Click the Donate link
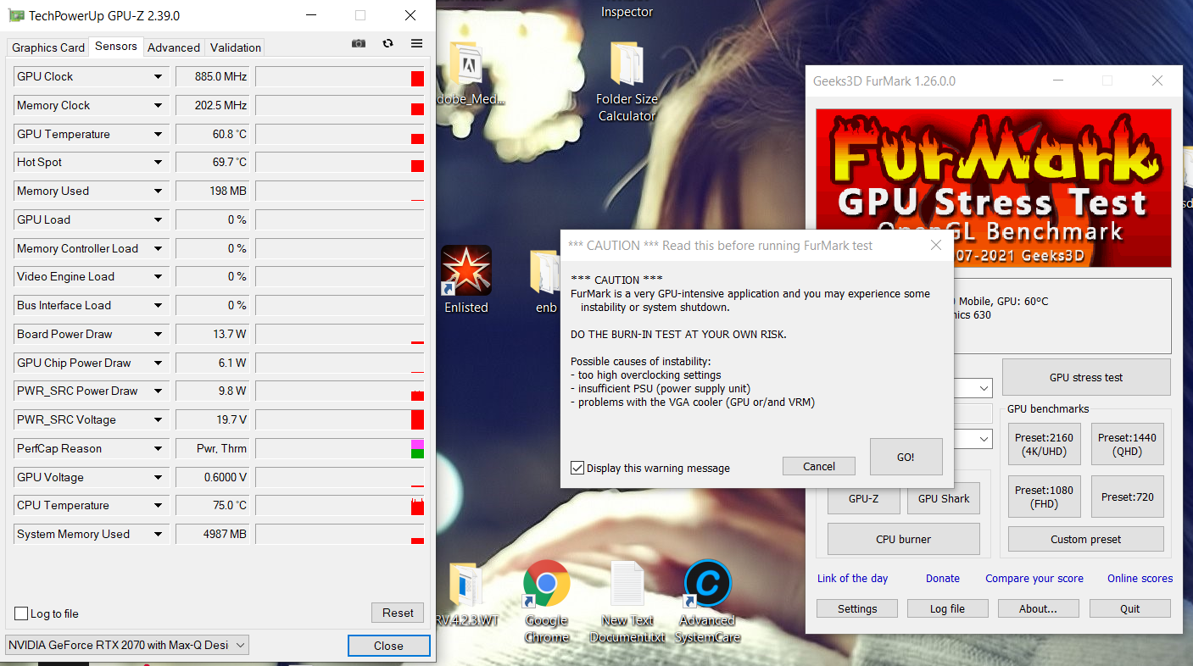 pos(943,579)
